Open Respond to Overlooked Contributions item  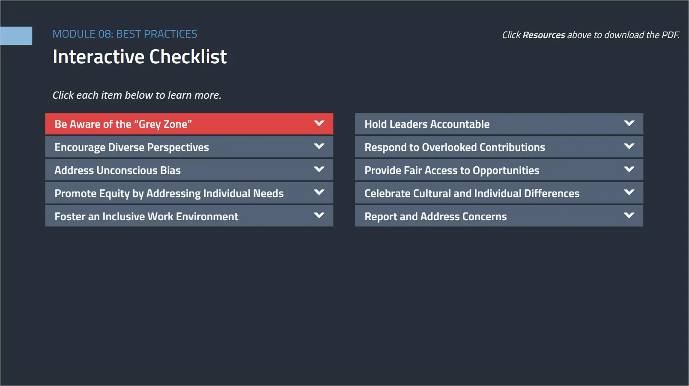tap(454, 147)
